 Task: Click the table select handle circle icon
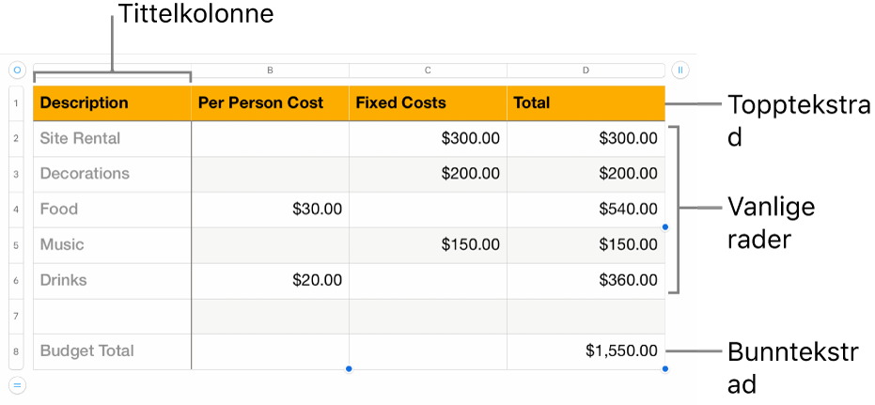coord(17,70)
